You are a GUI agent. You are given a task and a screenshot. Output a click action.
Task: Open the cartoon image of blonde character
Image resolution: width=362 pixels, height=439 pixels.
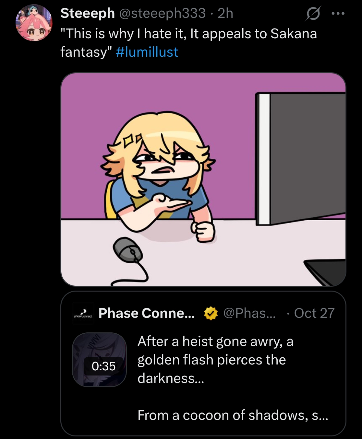click(x=203, y=179)
